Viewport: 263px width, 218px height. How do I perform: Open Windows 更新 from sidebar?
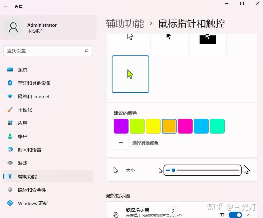pyautogui.click(x=32, y=203)
